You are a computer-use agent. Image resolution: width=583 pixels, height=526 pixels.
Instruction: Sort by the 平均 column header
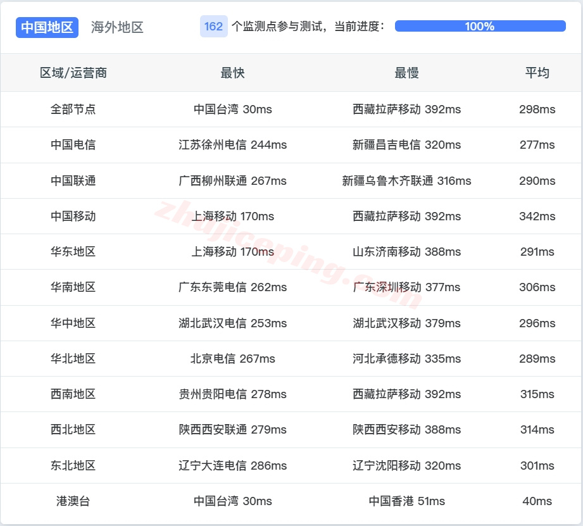point(536,72)
